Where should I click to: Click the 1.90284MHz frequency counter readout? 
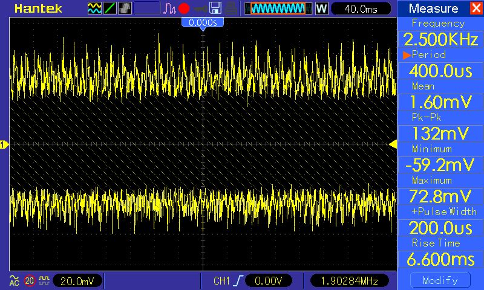[x=349, y=281]
